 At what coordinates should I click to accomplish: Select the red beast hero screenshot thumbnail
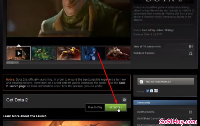tap(118, 53)
